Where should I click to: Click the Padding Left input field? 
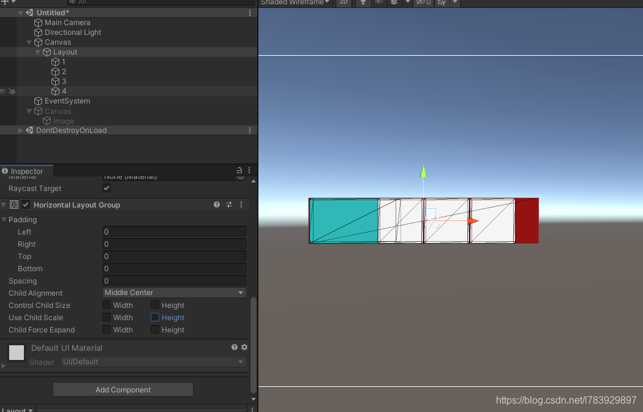(175, 232)
